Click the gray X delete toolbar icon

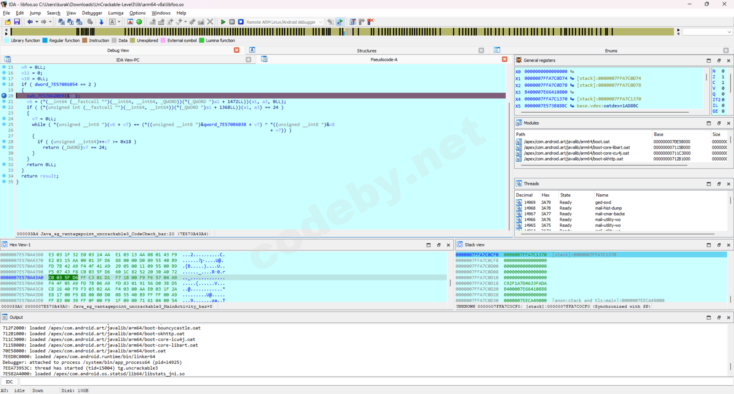tap(210, 22)
